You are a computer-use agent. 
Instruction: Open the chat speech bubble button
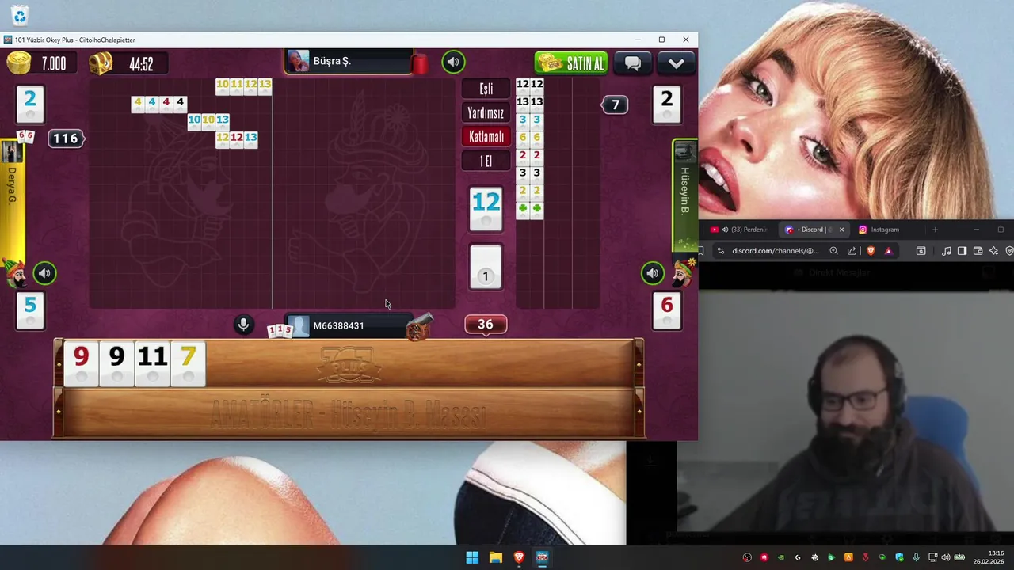point(632,63)
